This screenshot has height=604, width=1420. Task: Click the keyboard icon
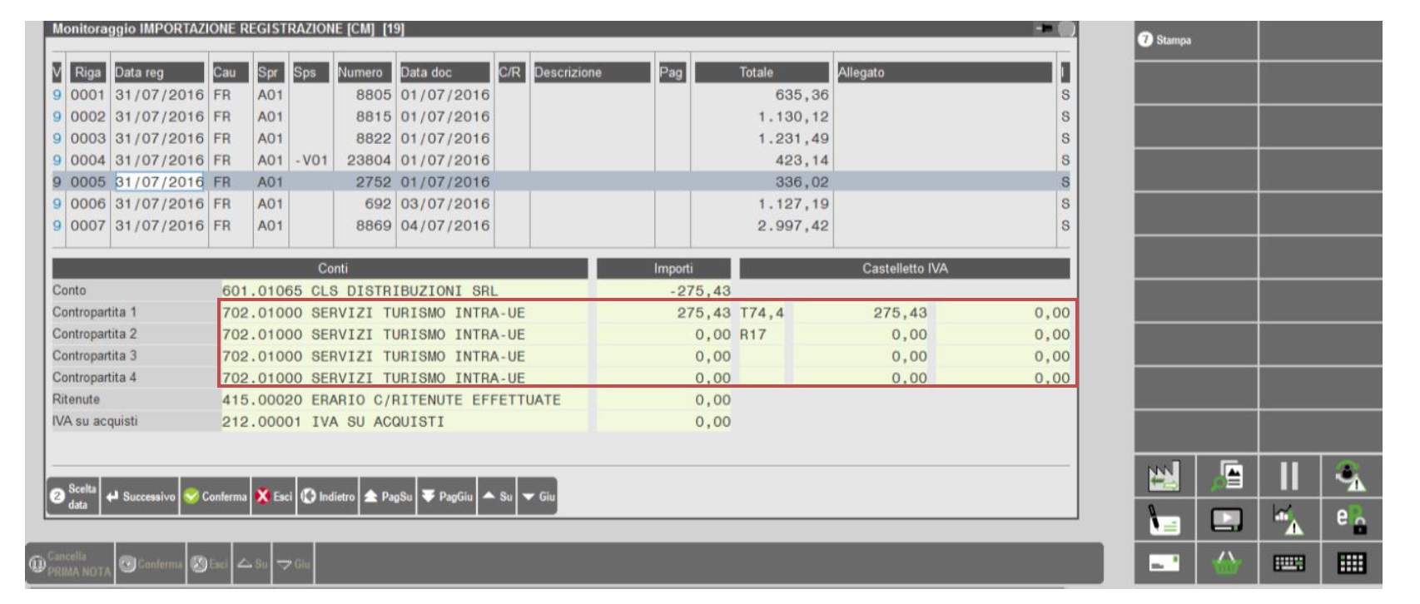coord(1288,563)
